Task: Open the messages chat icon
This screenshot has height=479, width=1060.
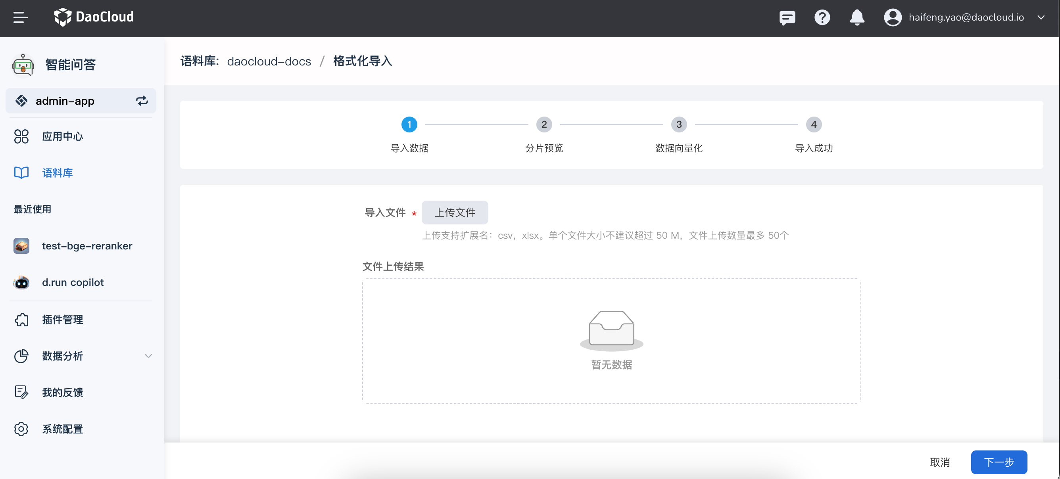Action: (787, 17)
